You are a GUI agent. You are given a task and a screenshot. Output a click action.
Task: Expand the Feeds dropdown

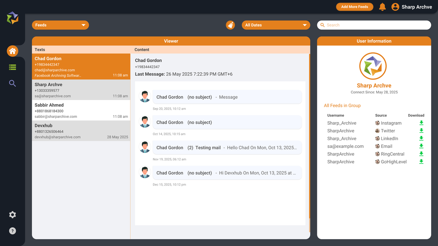[x=60, y=25]
